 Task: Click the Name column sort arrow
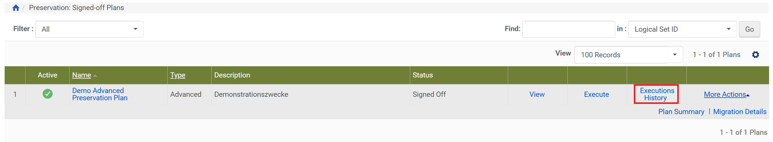[95, 75]
